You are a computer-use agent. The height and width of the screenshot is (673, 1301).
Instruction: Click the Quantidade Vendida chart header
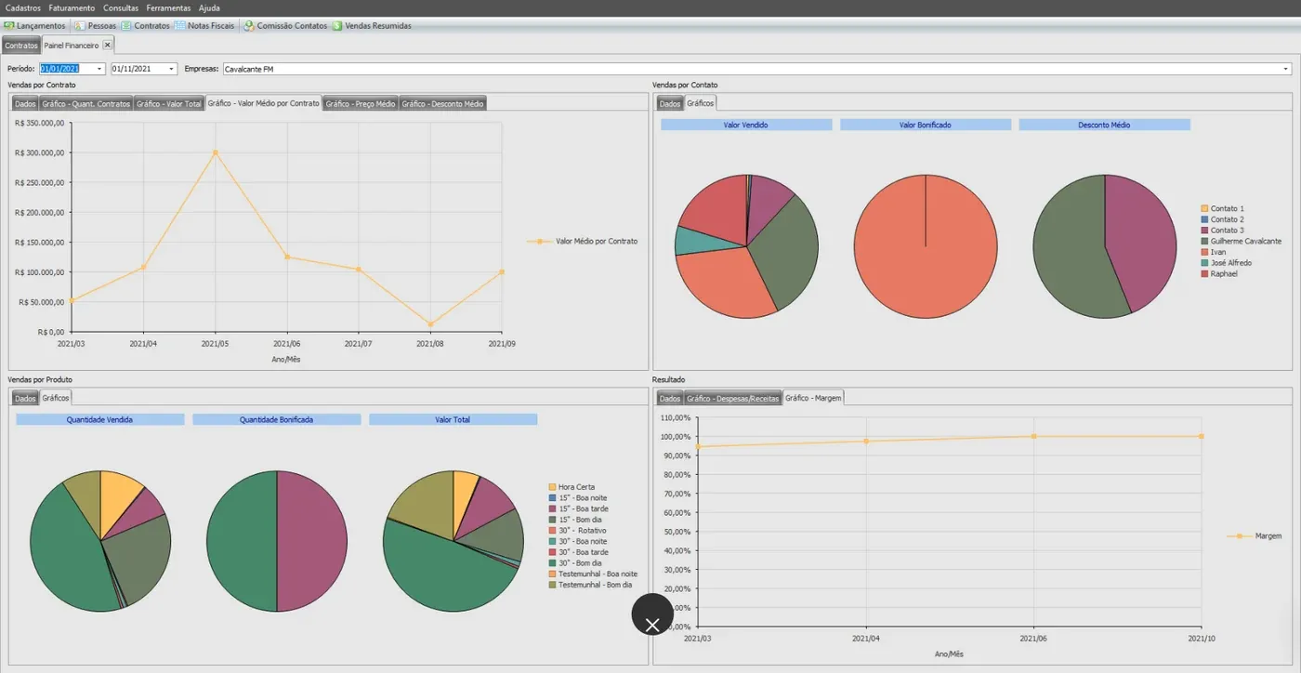coord(99,420)
